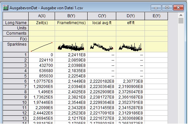
Task: Click the Zeit(s) long name cell
Action: click(x=41, y=22)
